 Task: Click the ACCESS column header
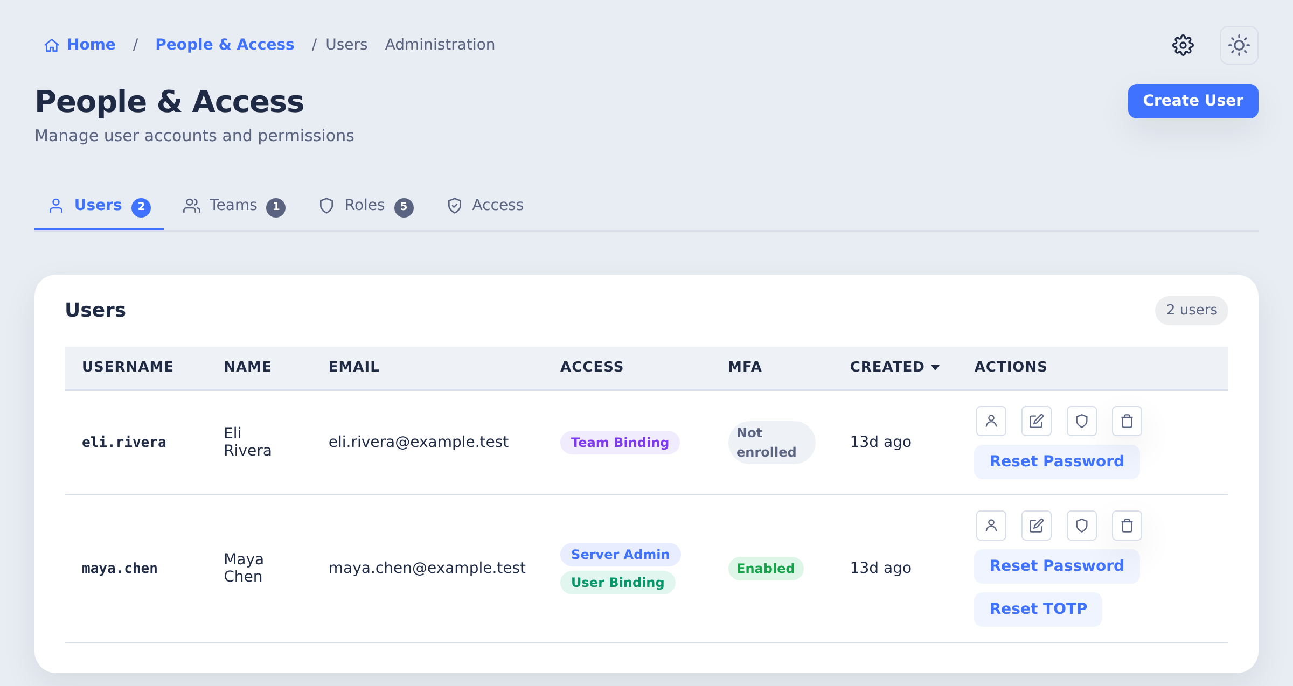[x=592, y=367]
